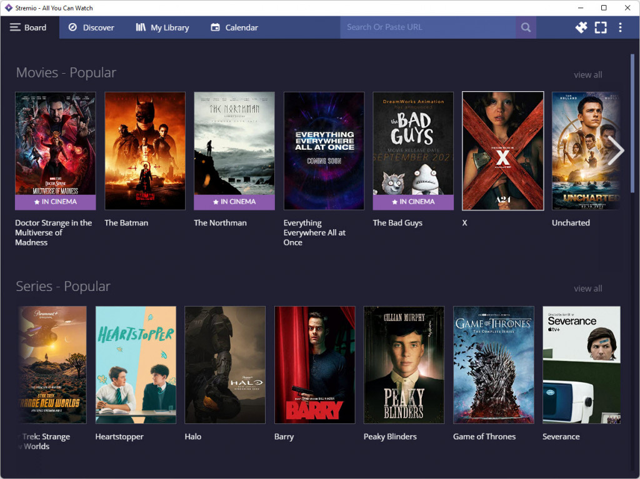Screen dimensions: 640x479
Task: Open the Peaky Blinders poster
Action: (404, 365)
